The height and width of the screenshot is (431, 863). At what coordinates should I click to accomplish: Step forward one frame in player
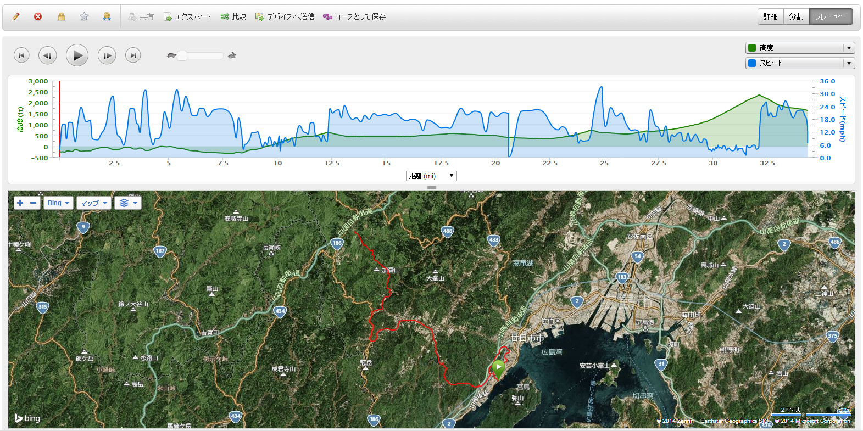107,55
